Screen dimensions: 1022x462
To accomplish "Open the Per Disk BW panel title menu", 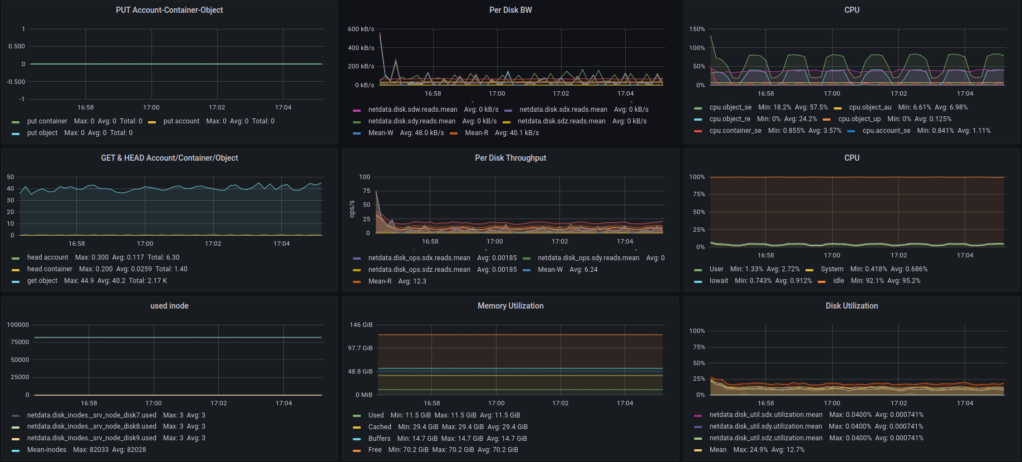I will pos(510,10).
